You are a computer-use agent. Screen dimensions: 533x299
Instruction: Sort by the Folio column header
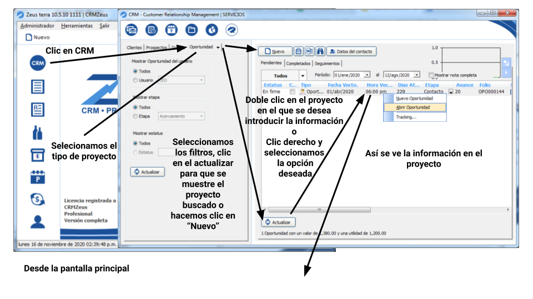[485, 85]
